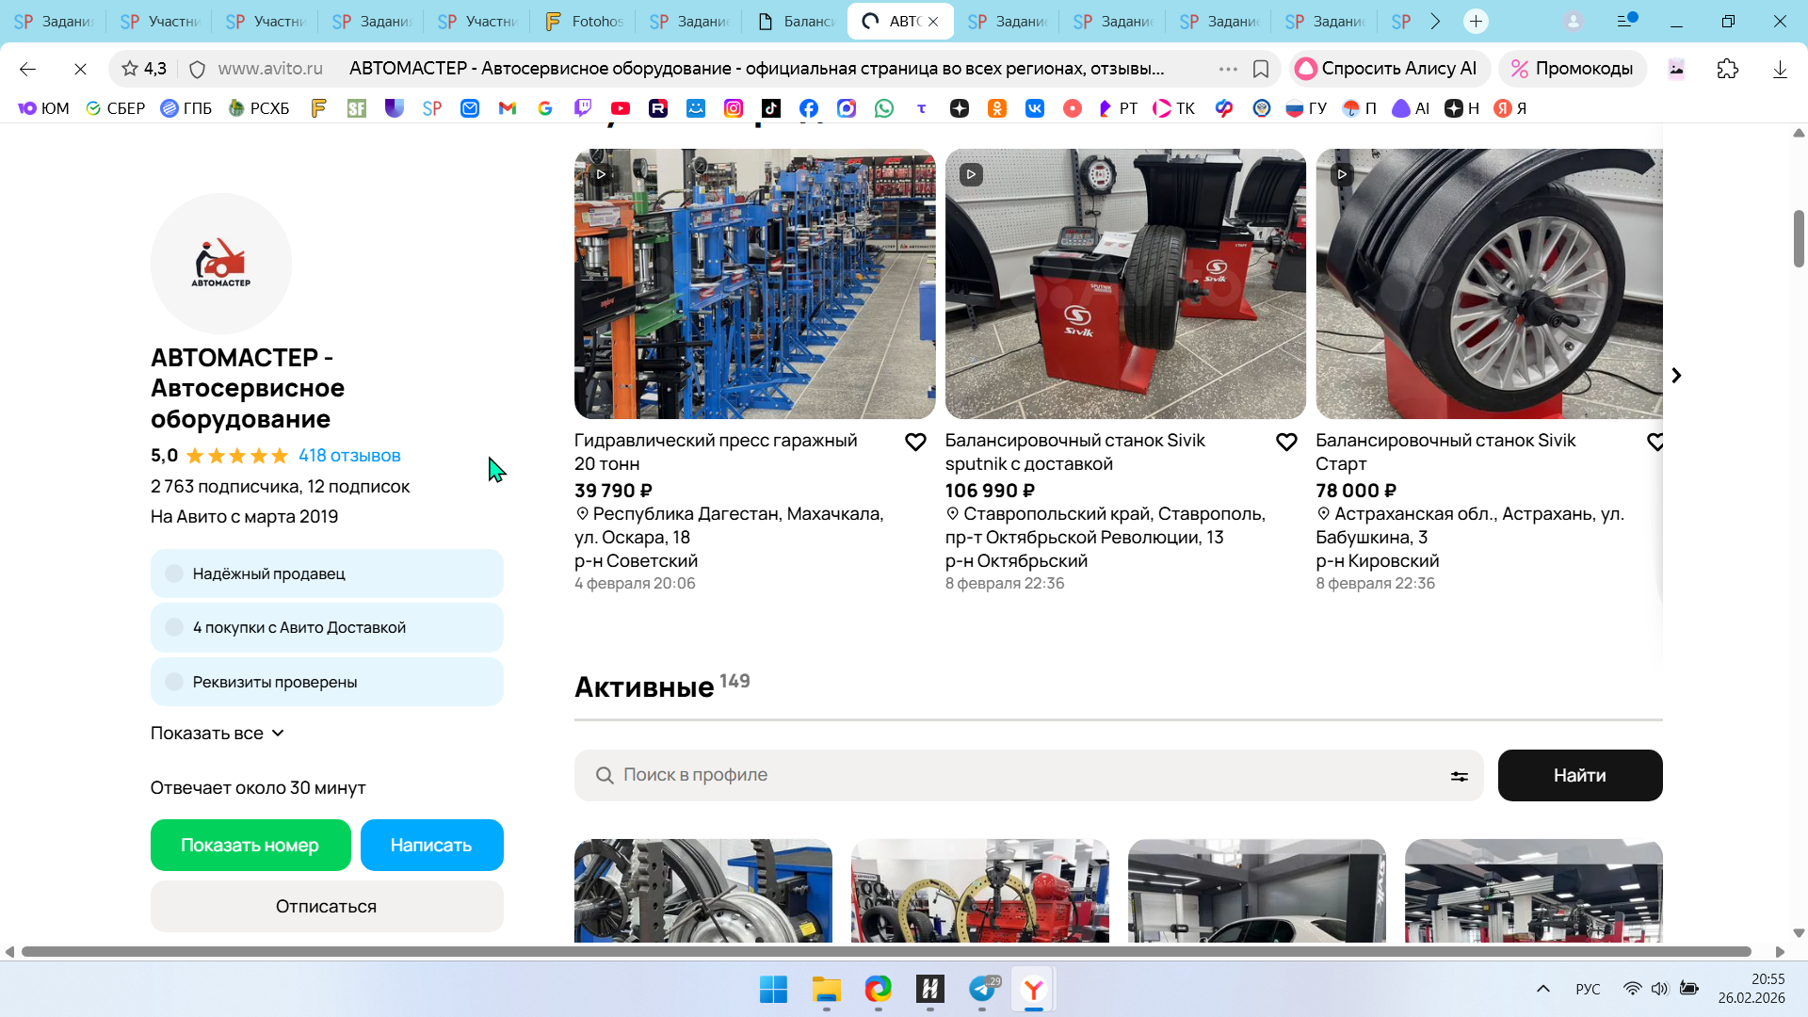The image size is (1808, 1017).
Task: Open the 418 отзывов reviews link
Action: [x=349, y=456]
